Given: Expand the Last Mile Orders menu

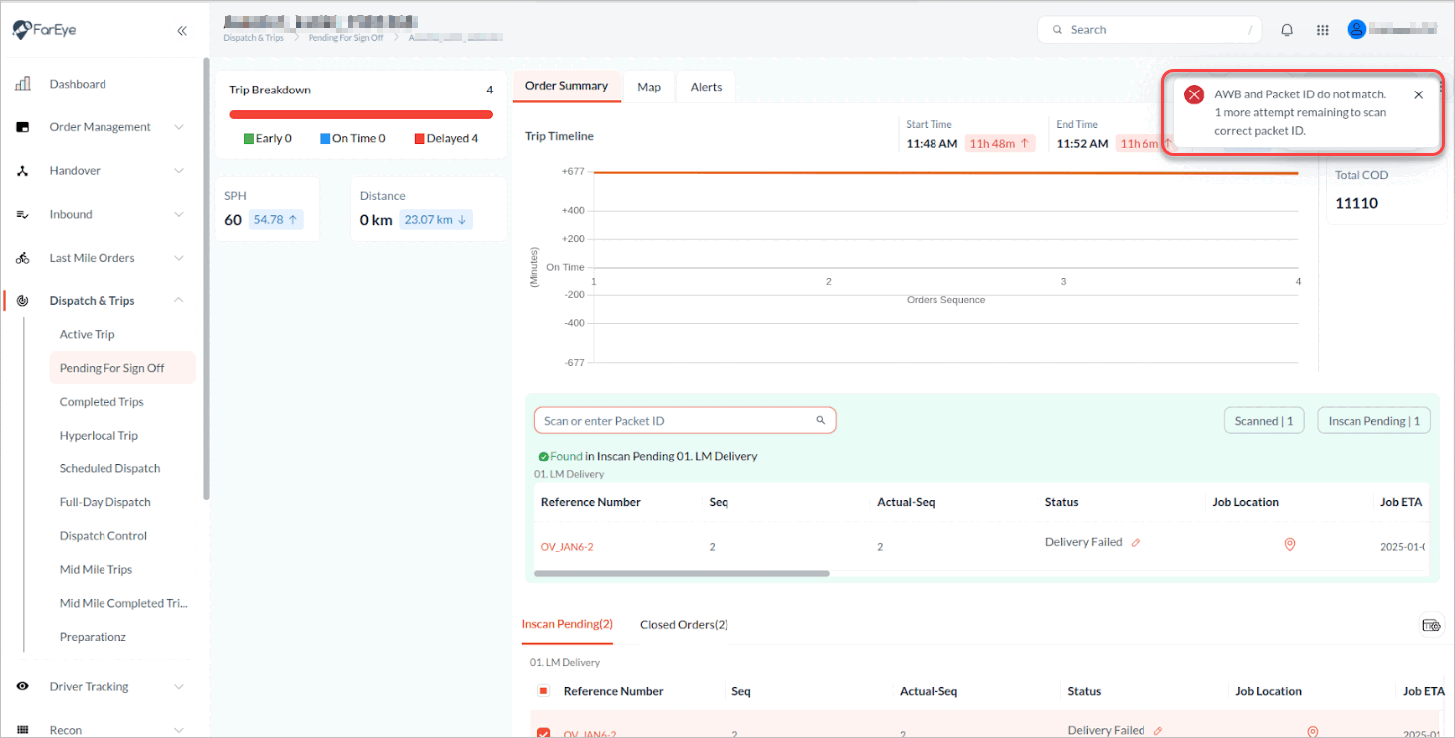Looking at the screenshot, I should (179, 258).
